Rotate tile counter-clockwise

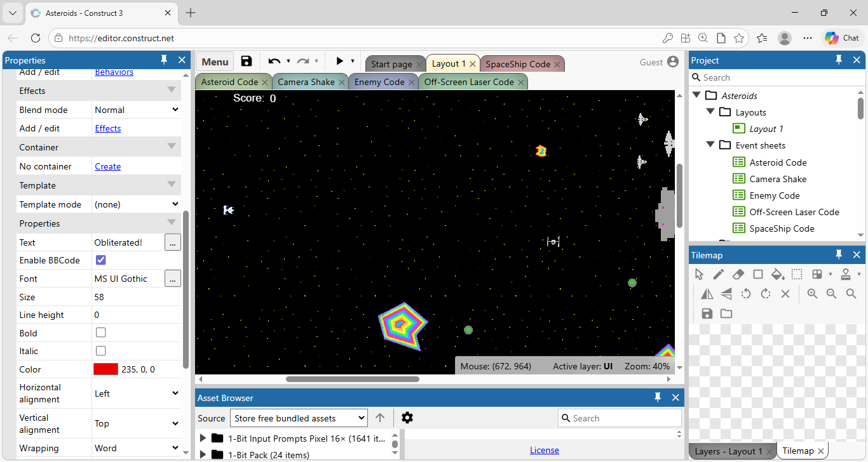(746, 294)
